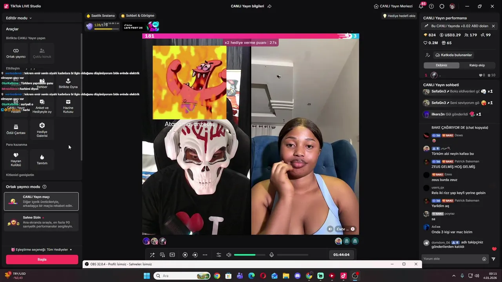Open the Birlikte Oyna tool
502x282 pixels.
(x=68, y=83)
